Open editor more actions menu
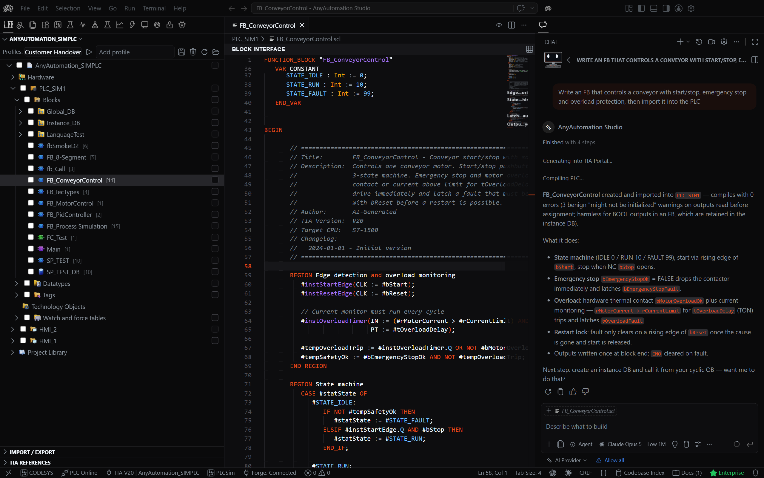Screen dimensions: 764x478 click(524, 25)
